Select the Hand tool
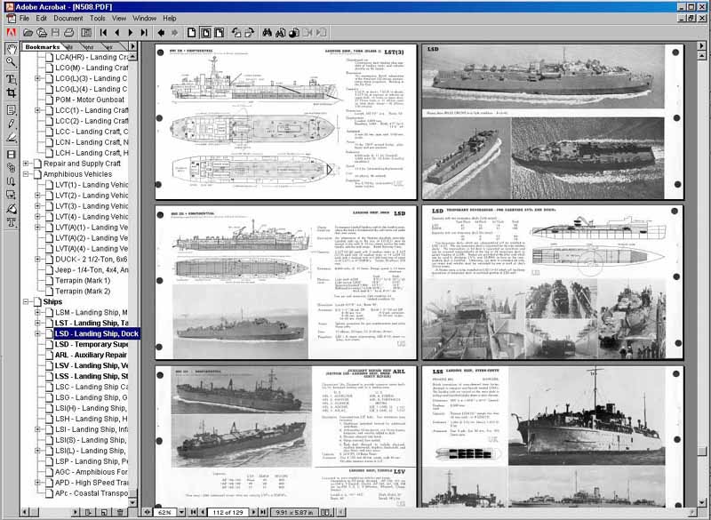711x520 pixels. (12, 47)
